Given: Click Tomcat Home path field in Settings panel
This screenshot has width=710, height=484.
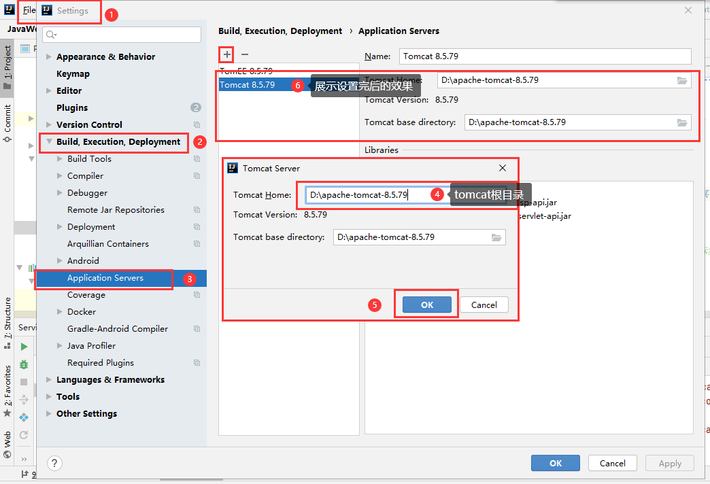Looking at the screenshot, I should 564,80.
